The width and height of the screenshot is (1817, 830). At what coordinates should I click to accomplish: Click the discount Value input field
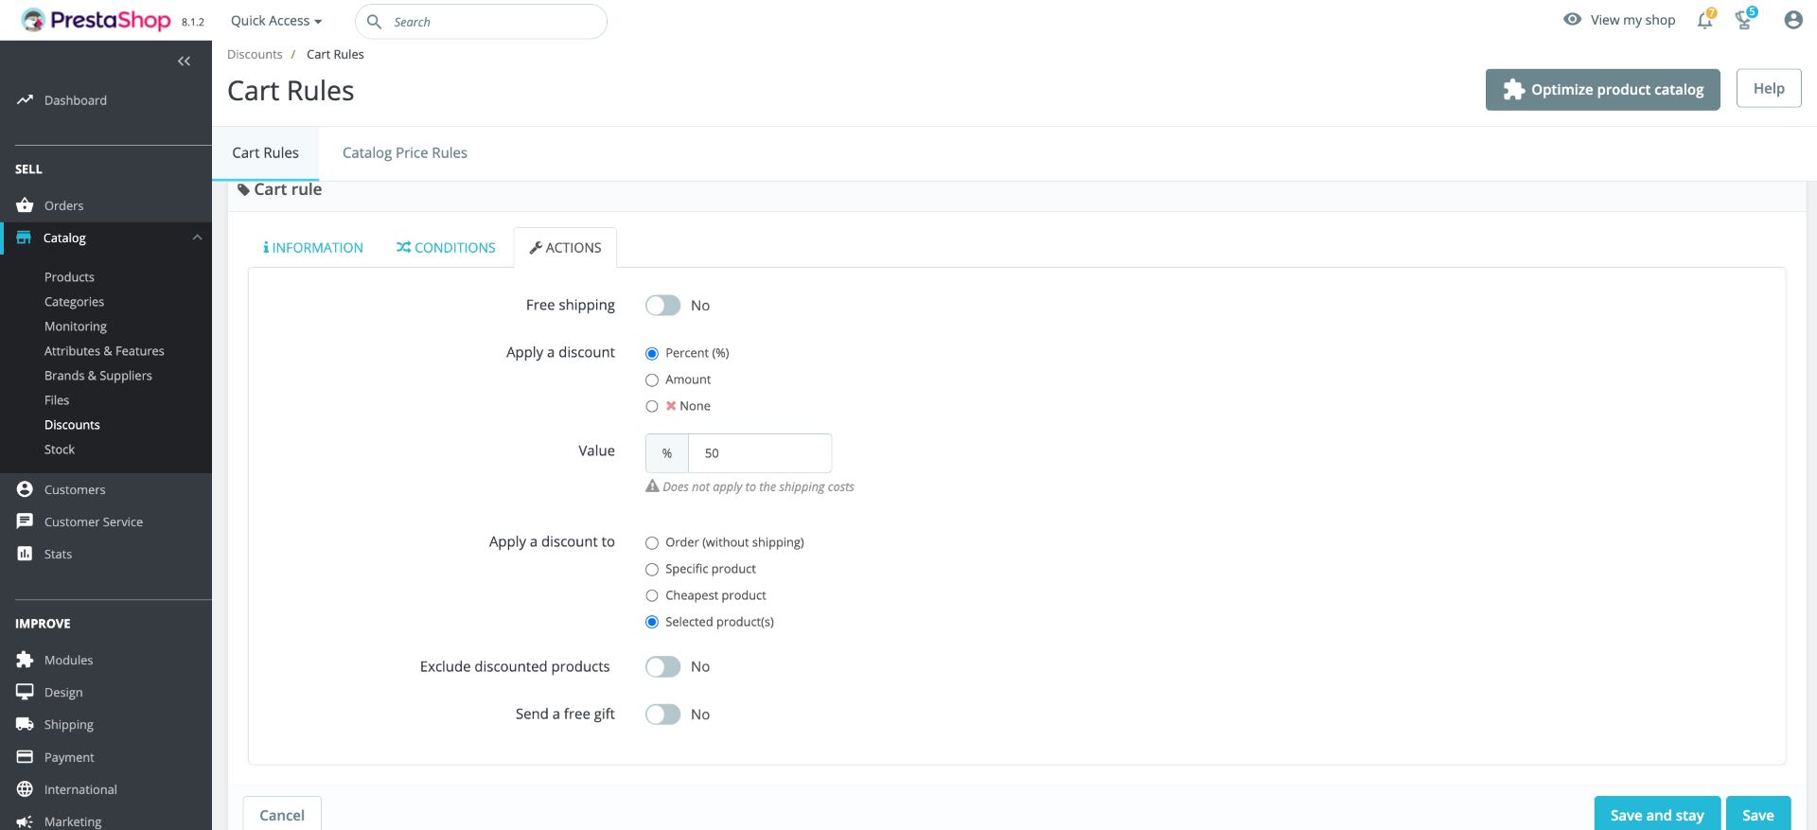[760, 453]
